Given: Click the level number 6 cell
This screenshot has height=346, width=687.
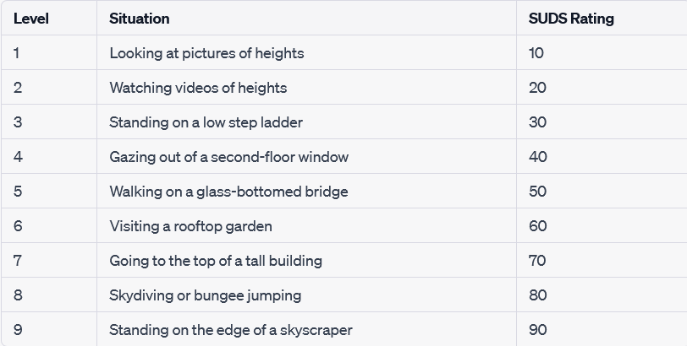Looking at the screenshot, I should coord(18,226).
